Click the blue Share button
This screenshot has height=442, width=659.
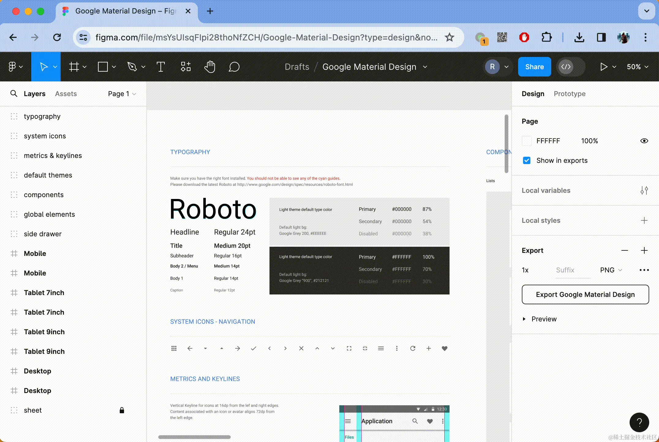(534, 67)
